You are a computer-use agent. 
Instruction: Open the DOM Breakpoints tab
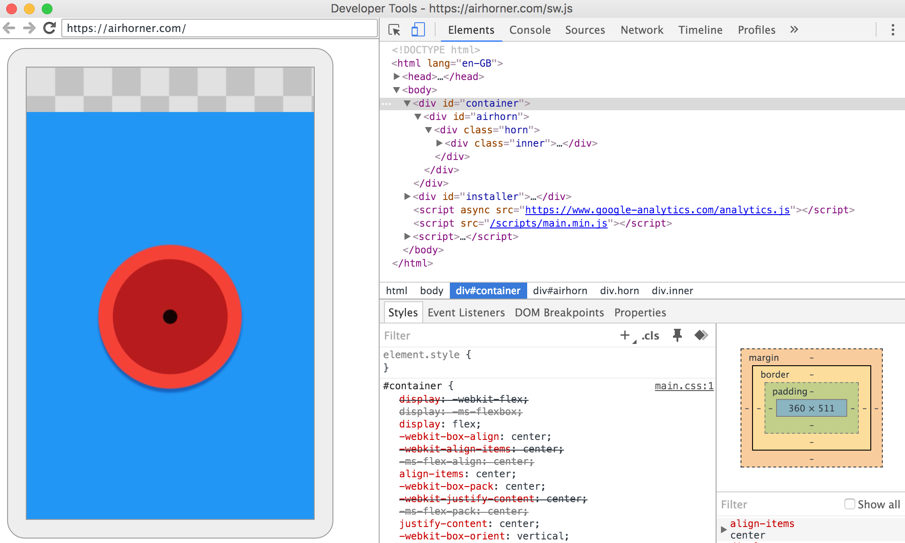coord(559,312)
